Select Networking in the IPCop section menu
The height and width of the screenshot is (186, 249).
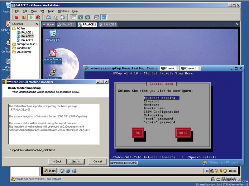(x=153, y=115)
